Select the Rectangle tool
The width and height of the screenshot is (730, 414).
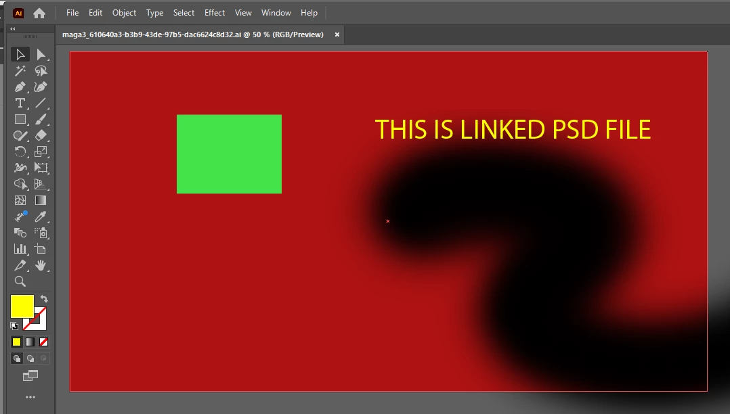pos(20,120)
